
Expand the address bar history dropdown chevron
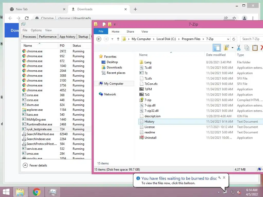coord(228,39)
